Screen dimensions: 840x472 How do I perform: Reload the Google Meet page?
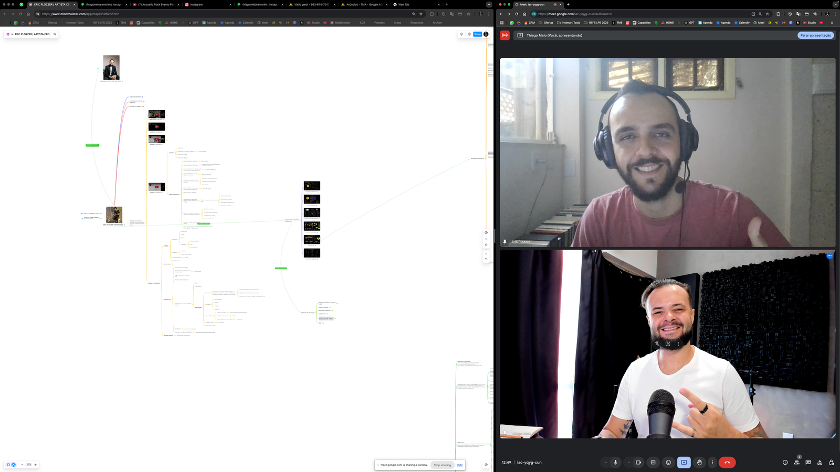[x=517, y=14]
